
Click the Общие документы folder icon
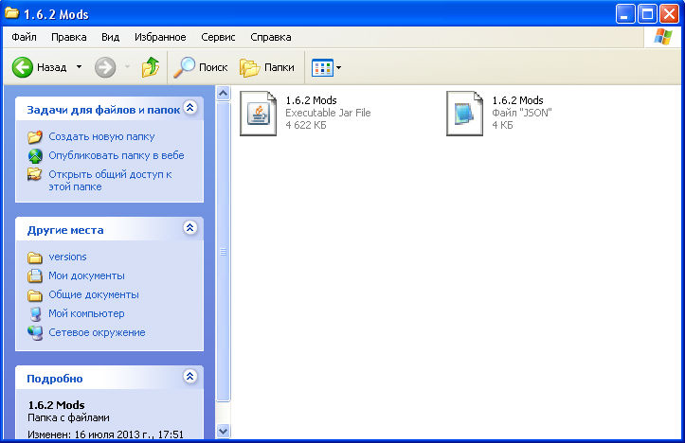(x=35, y=295)
